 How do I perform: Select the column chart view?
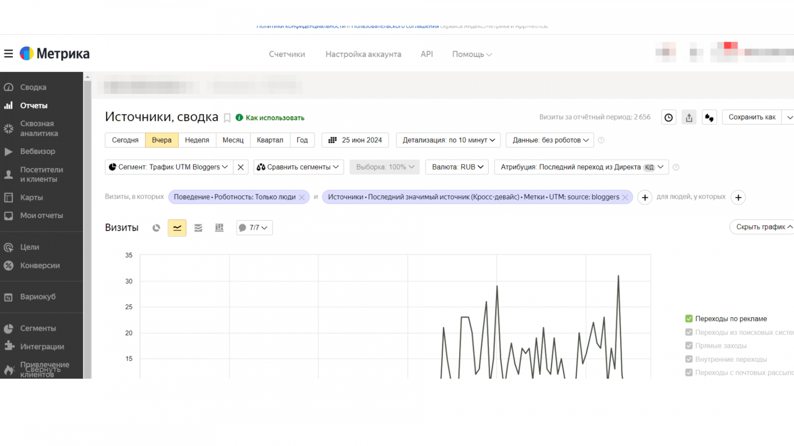[x=219, y=228]
